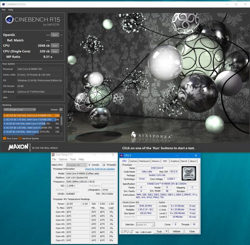Select the i7-8700K ranking entry
This screenshot has height=245, width=250.
click(31, 119)
